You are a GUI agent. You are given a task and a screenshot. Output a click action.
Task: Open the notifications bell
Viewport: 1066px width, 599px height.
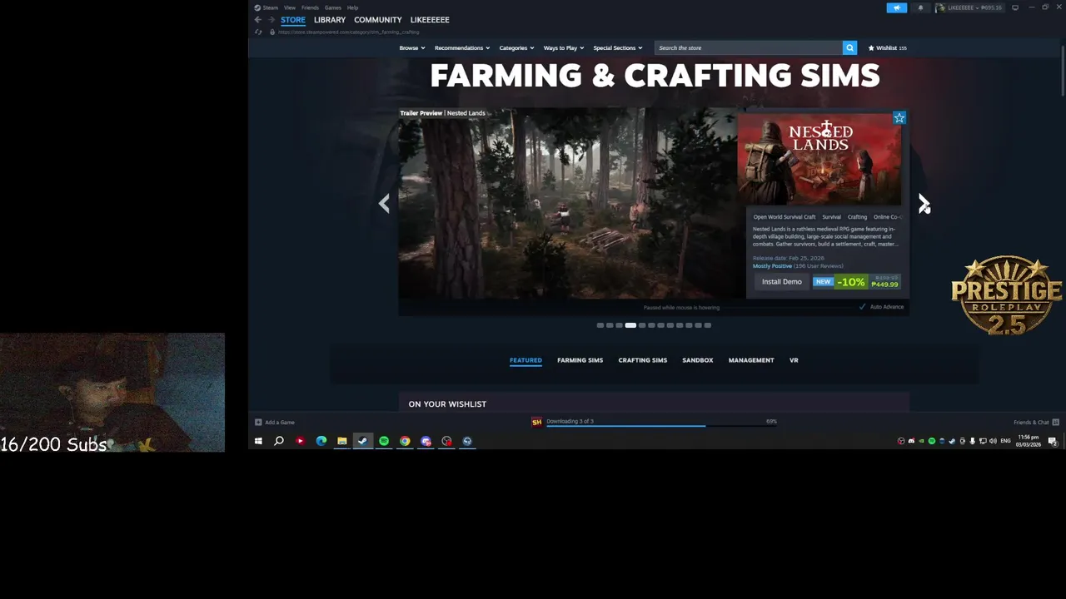point(920,7)
